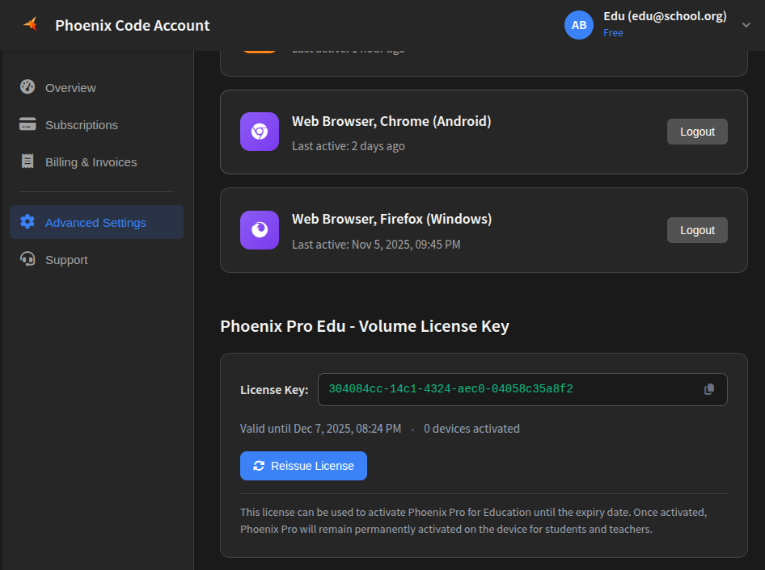Logout the Chrome (Android) session

coord(697,132)
